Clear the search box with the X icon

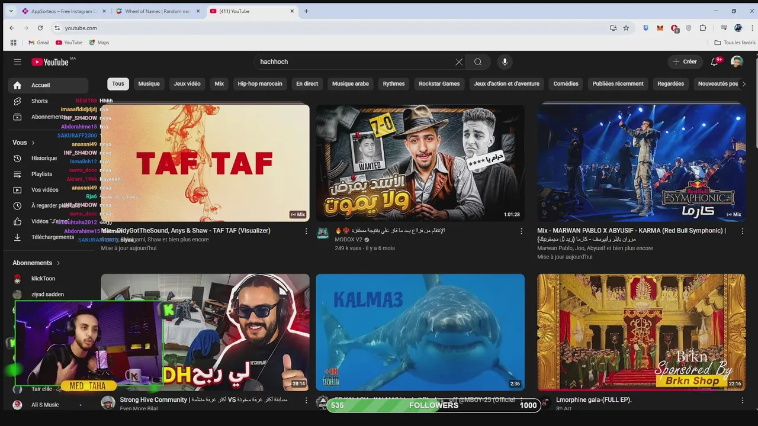click(459, 62)
